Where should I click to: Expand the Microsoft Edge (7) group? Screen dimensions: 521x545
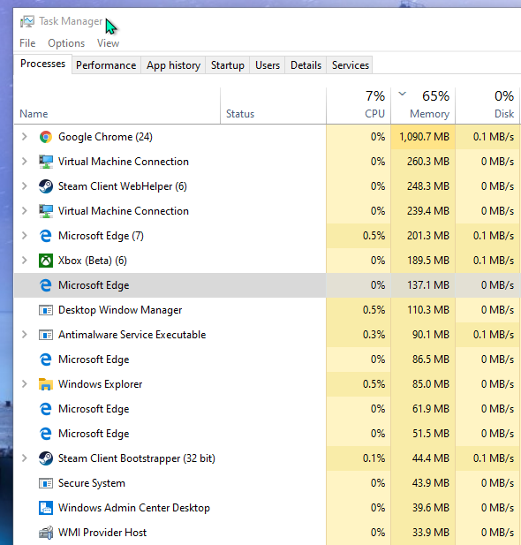point(25,235)
